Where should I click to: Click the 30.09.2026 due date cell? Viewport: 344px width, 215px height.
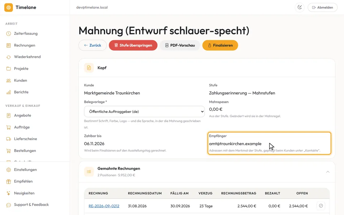[x=180, y=206]
